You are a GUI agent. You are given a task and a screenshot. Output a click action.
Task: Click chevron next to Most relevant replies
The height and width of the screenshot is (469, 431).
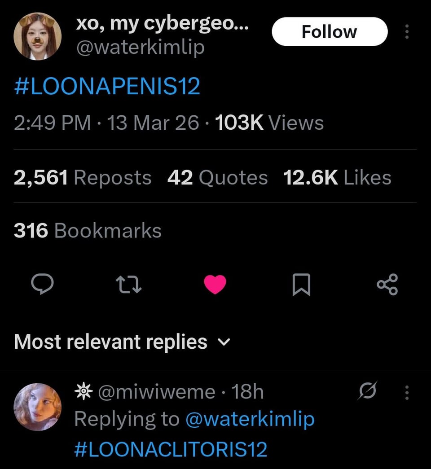223,343
